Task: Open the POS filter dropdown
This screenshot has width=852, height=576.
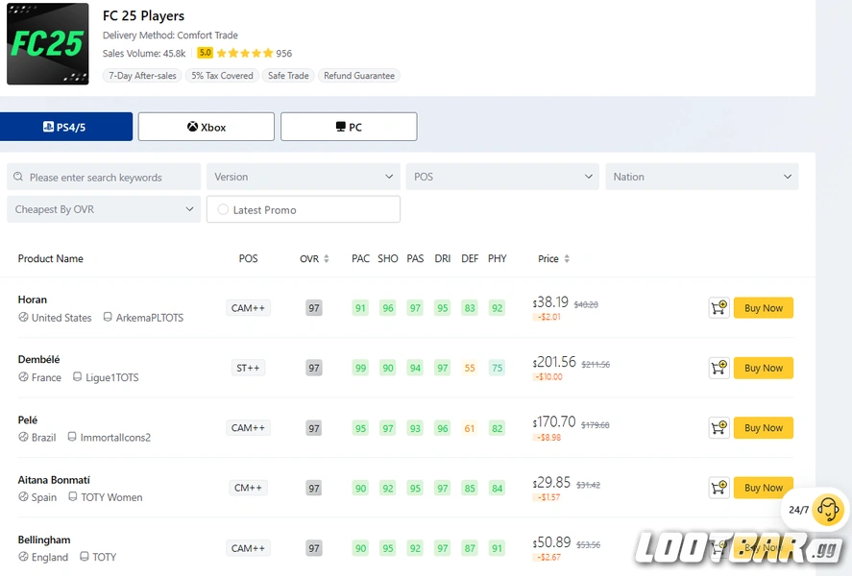Action: (x=503, y=177)
